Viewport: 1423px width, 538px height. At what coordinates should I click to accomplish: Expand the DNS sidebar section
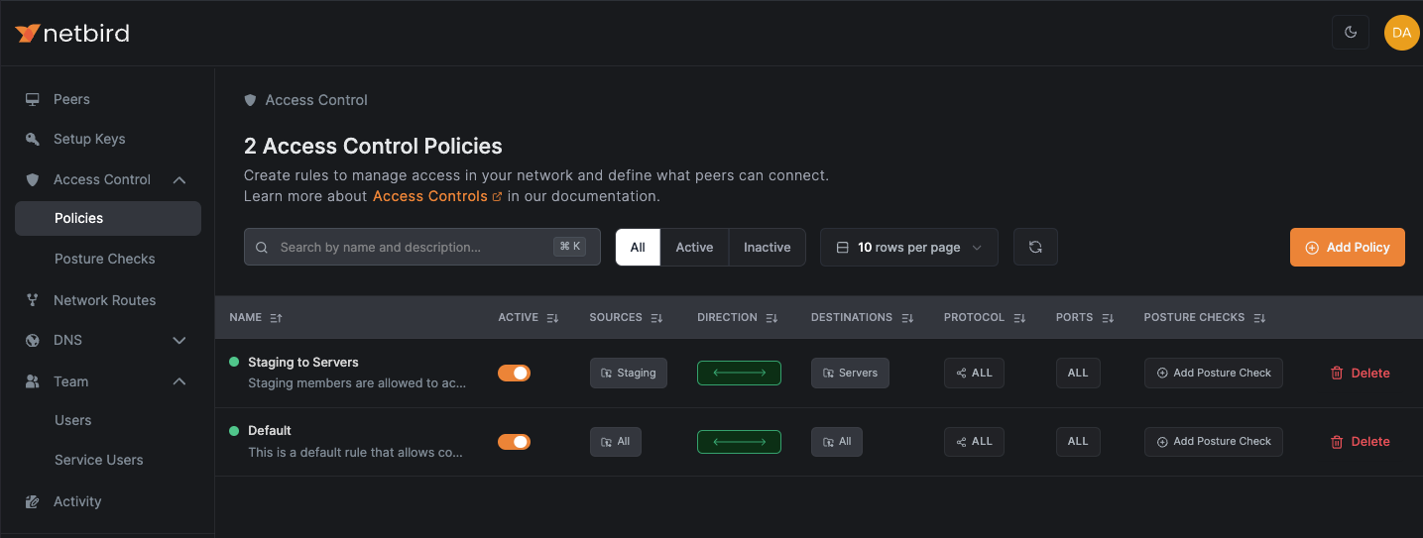tap(179, 341)
